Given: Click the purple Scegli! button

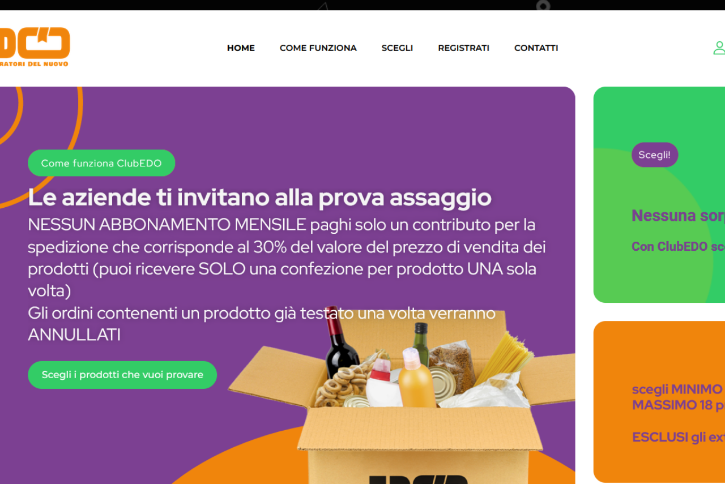Looking at the screenshot, I should coord(655,155).
